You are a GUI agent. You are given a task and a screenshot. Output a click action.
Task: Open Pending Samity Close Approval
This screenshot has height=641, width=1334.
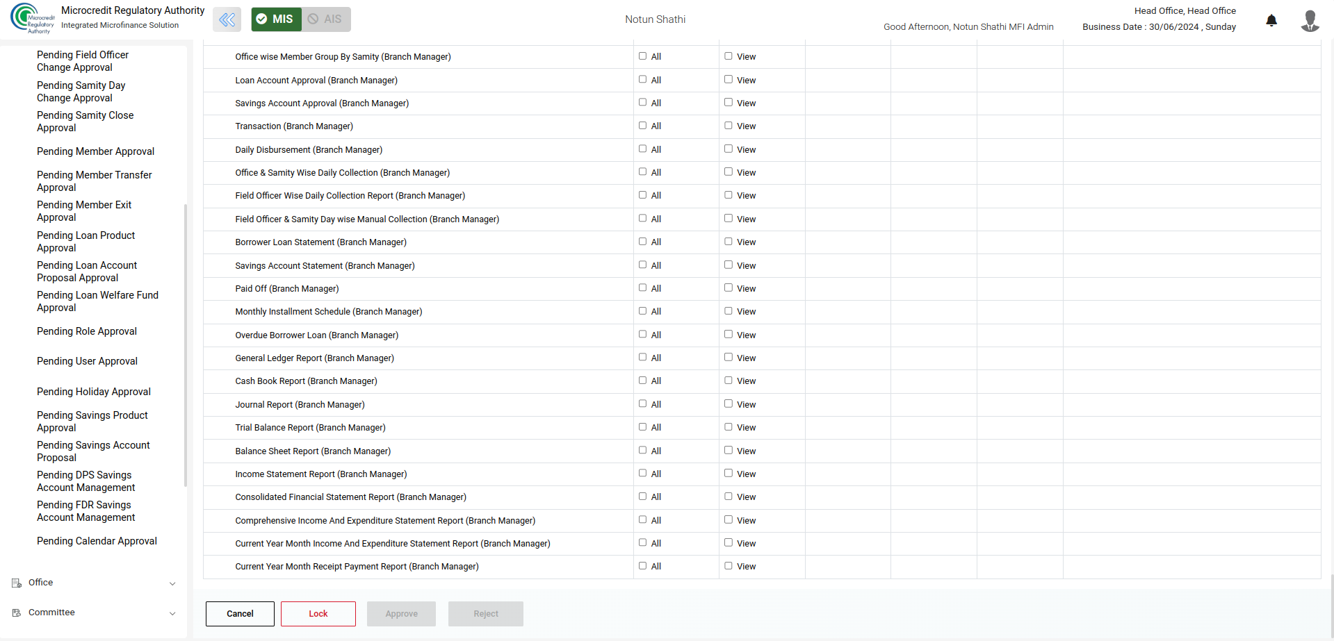[85, 122]
